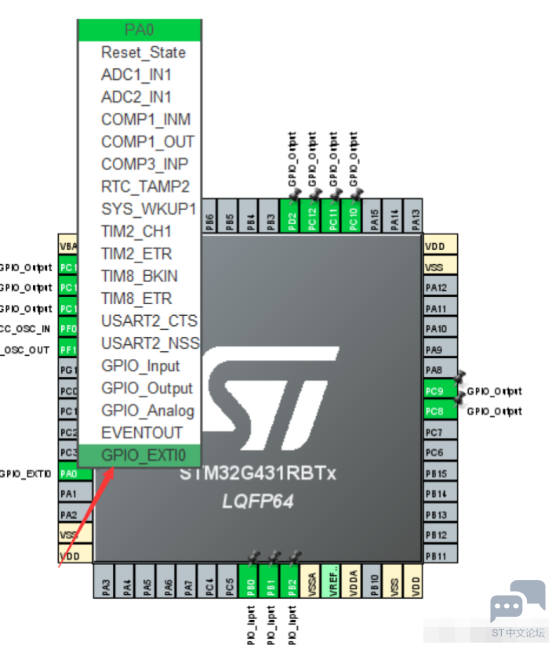Assign TIM2_ETR to pin PA0
The height and width of the screenshot is (645, 552).
click(x=140, y=253)
